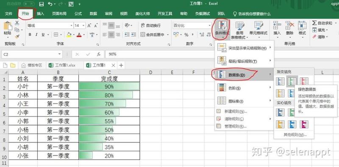Click 自动换行 wrap text button

tap(151, 25)
